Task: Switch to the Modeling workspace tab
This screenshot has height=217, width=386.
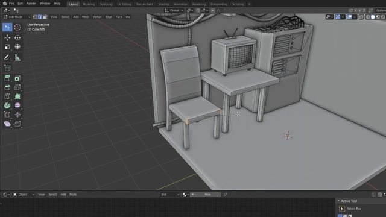Action: (89, 4)
